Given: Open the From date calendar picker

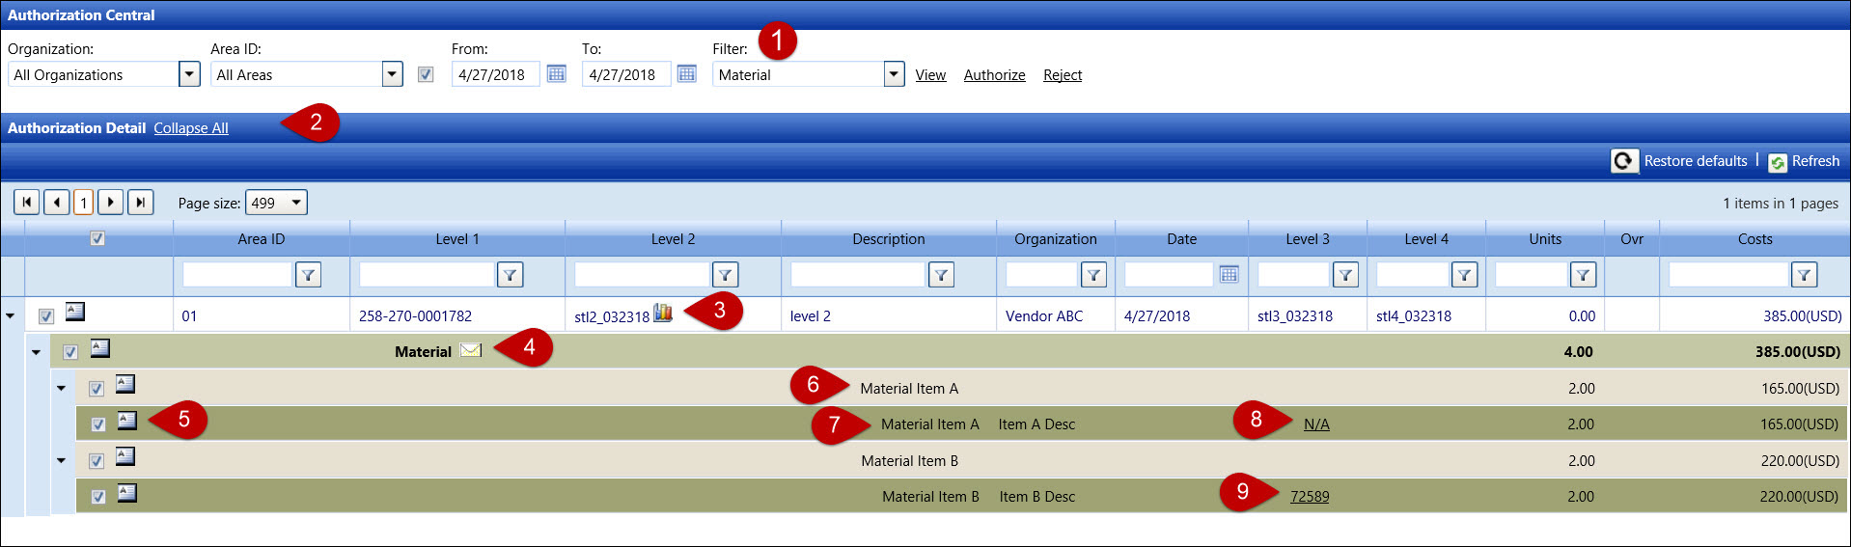Looking at the screenshot, I should (x=557, y=74).
